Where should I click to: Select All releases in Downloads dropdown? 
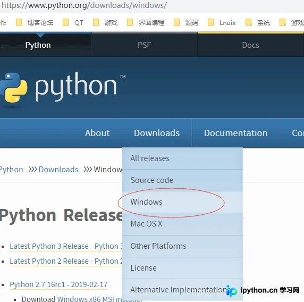click(182, 158)
